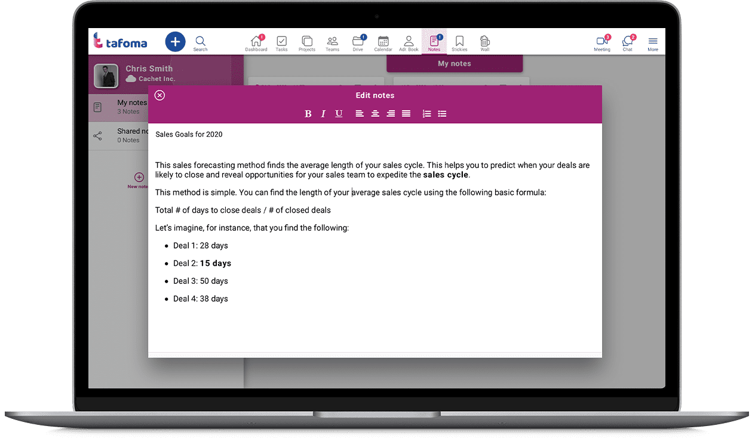Screen dimensions: 752x438
Task: Expand the More menu
Action: (653, 43)
